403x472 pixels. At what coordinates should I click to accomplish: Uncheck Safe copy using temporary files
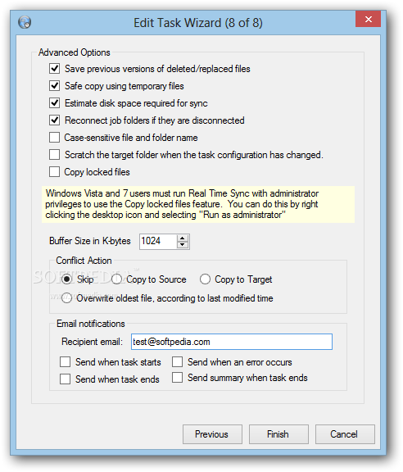pos(55,86)
